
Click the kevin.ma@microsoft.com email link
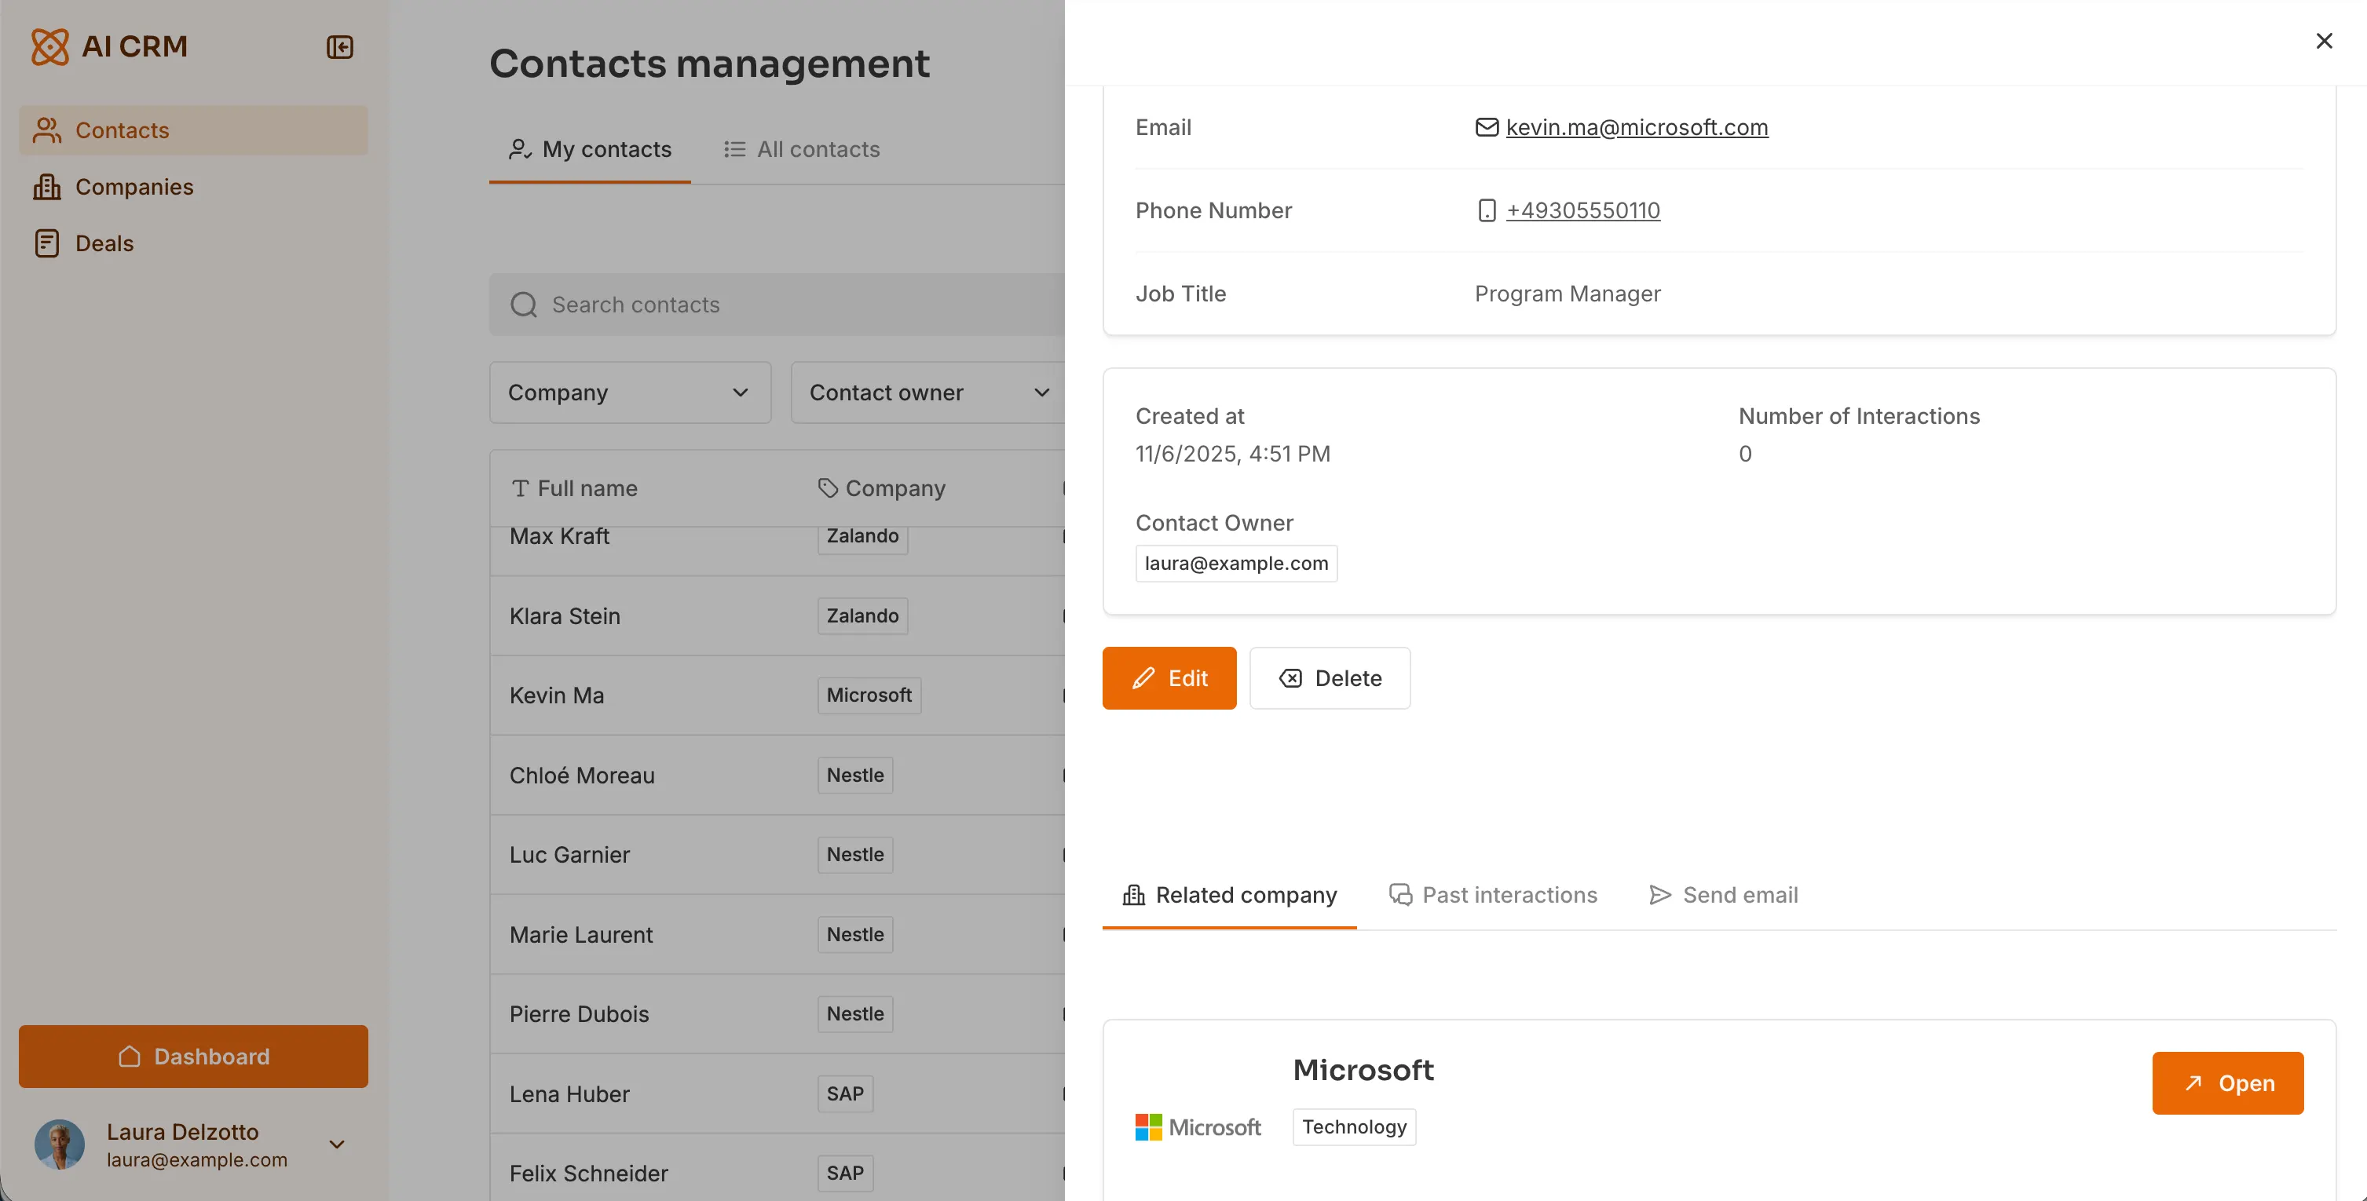click(x=1637, y=126)
